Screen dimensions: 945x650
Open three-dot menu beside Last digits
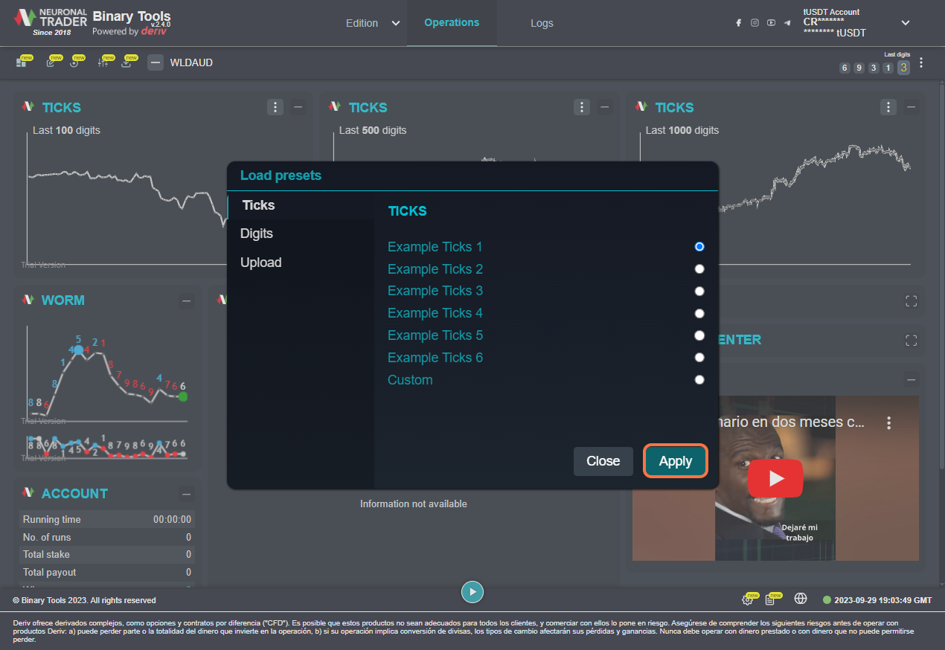click(921, 62)
